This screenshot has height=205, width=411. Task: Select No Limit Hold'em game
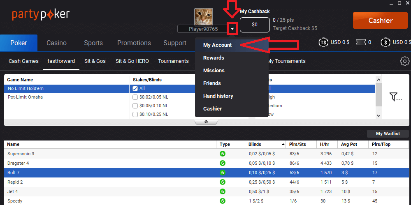[66, 88]
